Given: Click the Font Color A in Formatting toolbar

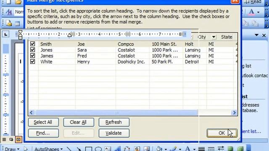Looking at the screenshot, I should pyautogui.click(x=251, y=12).
